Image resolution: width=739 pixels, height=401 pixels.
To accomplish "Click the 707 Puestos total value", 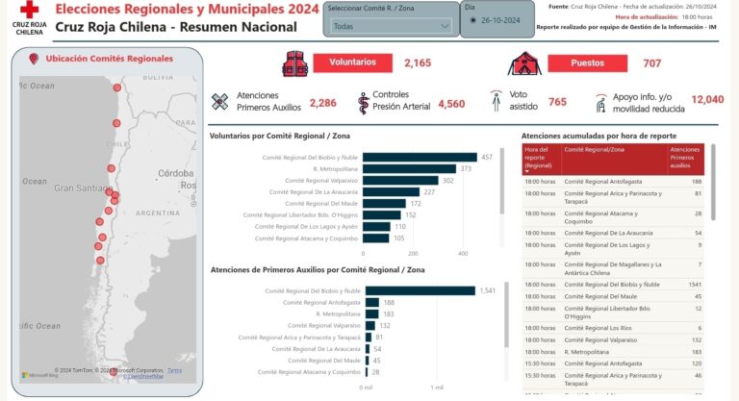I will click(x=651, y=63).
